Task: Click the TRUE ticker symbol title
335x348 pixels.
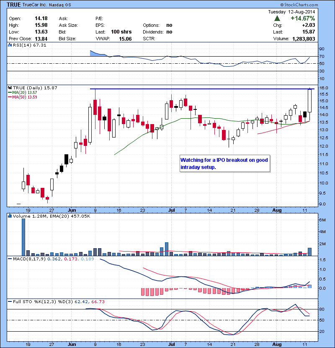Action: [x=13, y=5]
